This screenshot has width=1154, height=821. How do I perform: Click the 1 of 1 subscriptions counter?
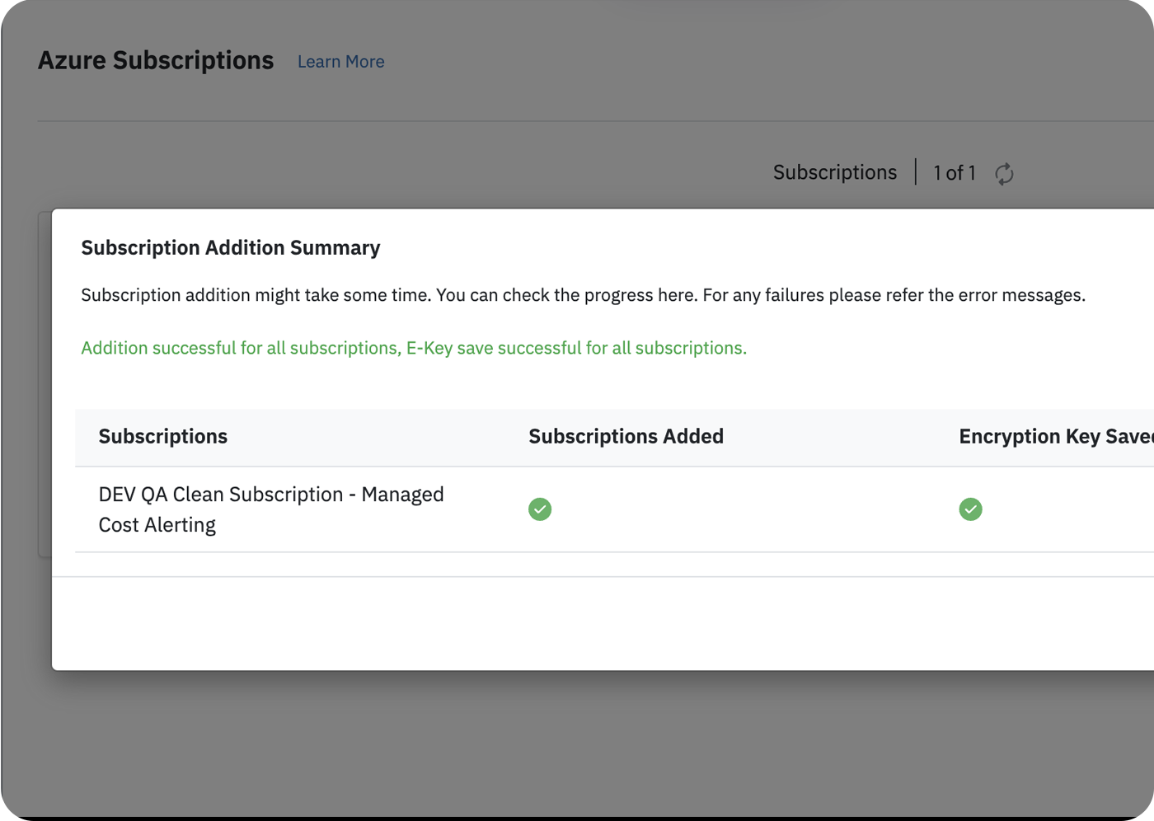954,173
